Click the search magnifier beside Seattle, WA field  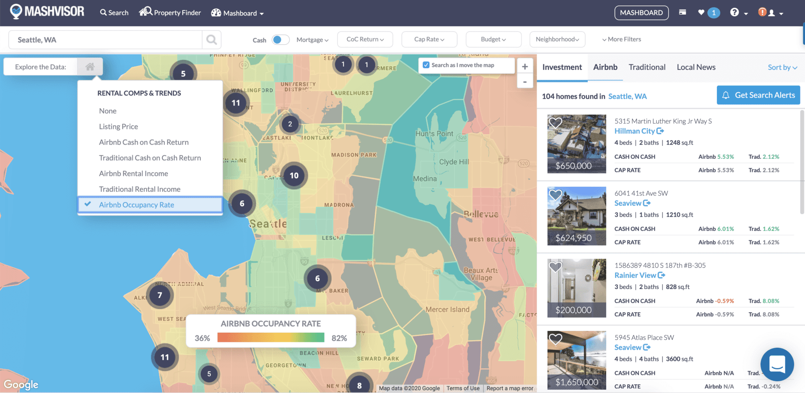pyautogui.click(x=211, y=39)
